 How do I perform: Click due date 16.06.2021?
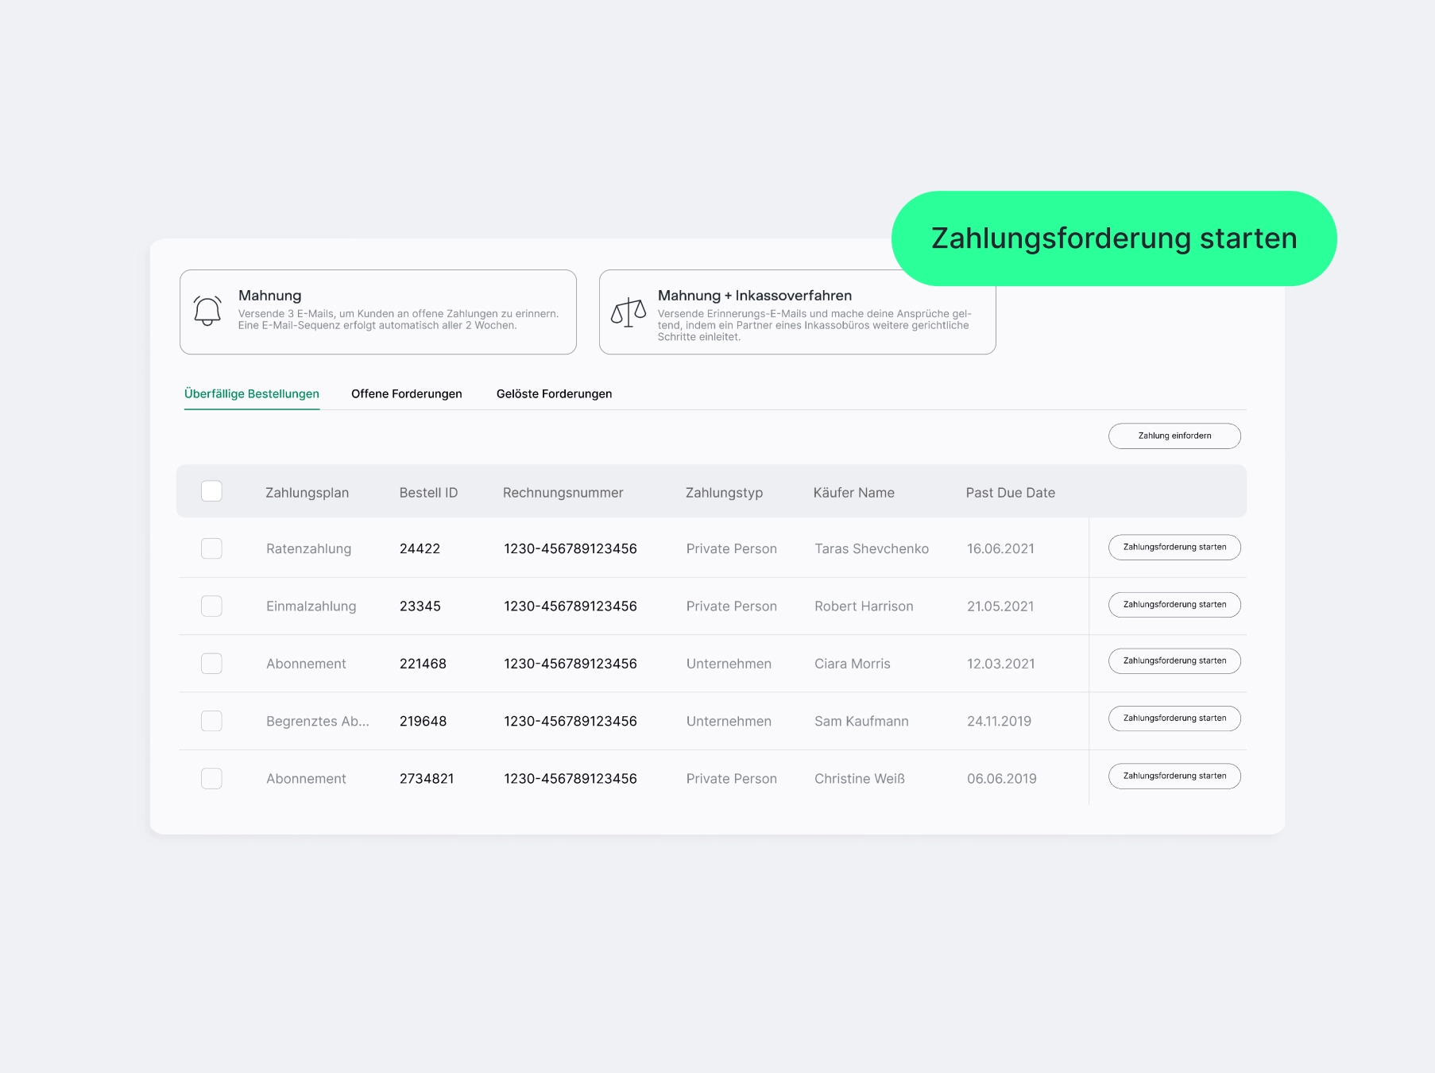point(1000,548)
